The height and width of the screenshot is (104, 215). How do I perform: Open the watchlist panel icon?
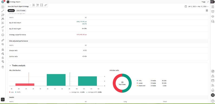coord(213,7)
